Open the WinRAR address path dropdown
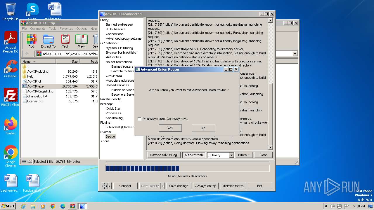This screenshot has width=374, height=210. pos(295,54)
